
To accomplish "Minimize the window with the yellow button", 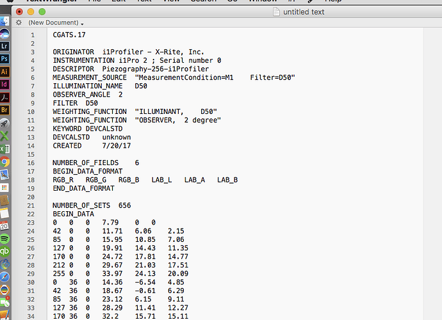I will click(31, 12).
